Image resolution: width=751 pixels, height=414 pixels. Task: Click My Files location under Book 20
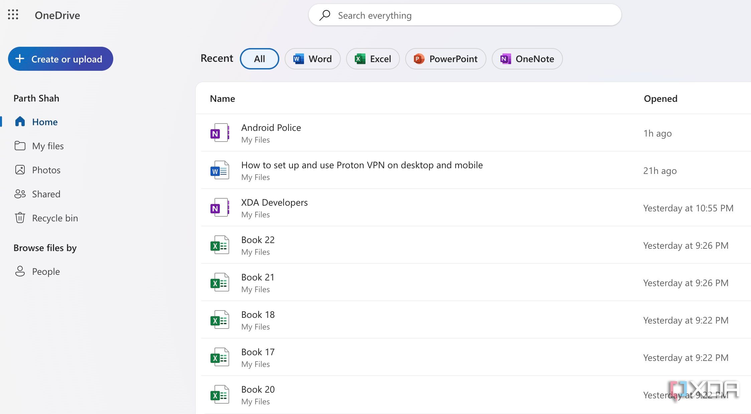pyautogui.click(x=256, y=402)
